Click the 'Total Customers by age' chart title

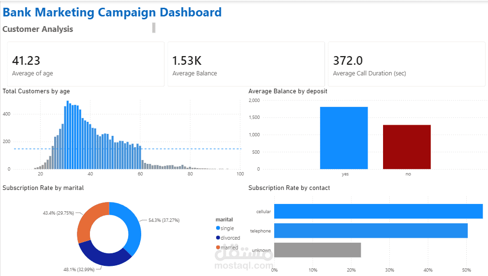tap(36, 91)
